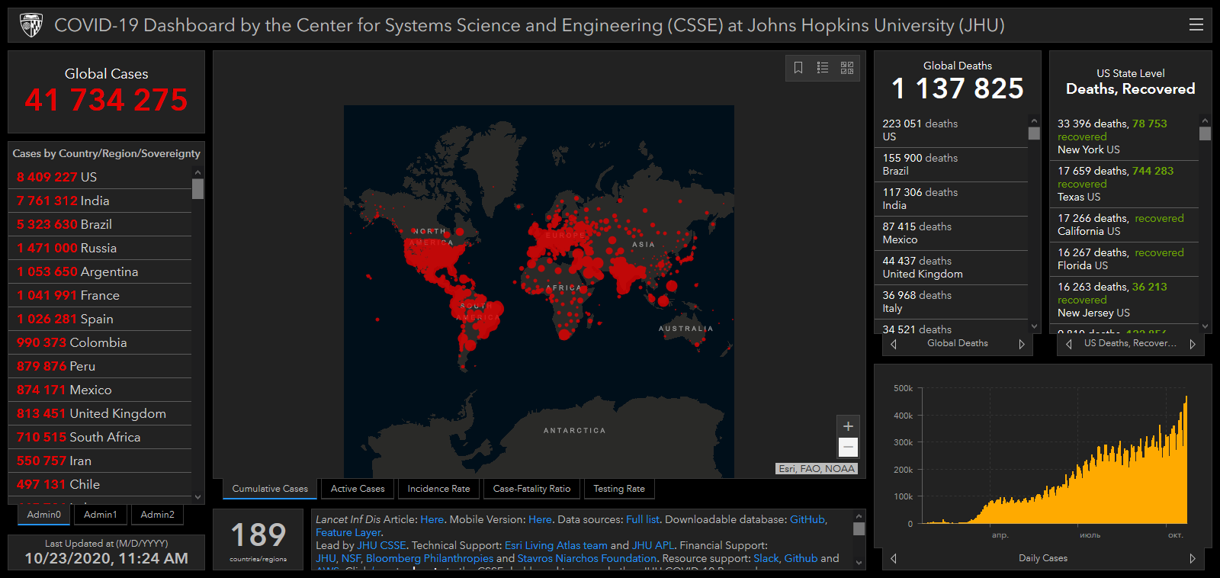Open the basemap gallery grid icon

point(847,68)
